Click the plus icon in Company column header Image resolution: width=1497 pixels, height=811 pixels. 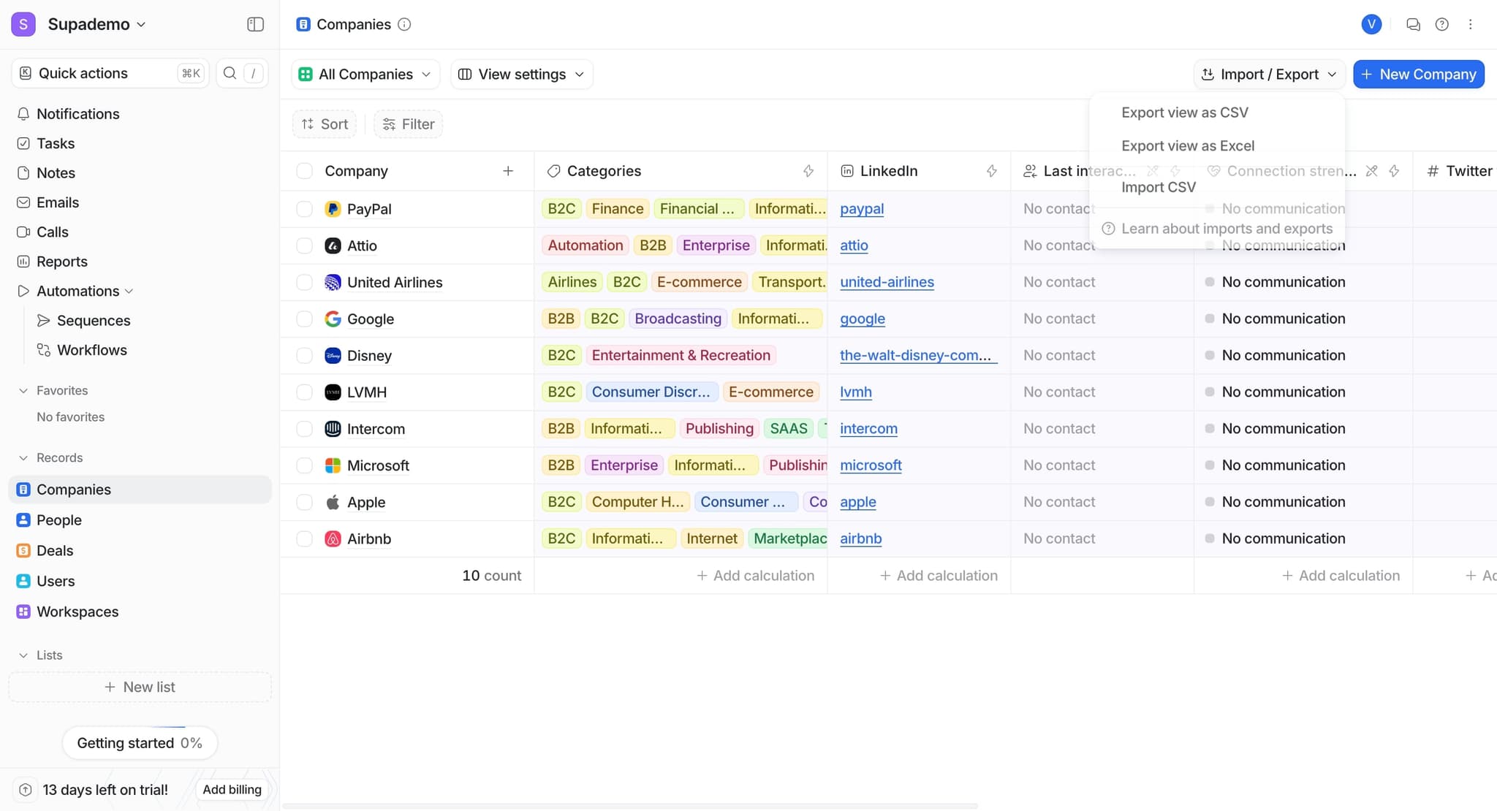pos(508,171)
